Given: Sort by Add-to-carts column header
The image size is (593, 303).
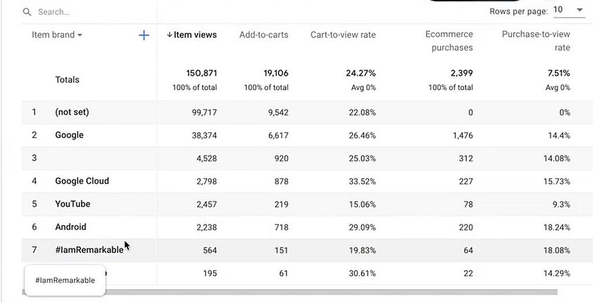Looking at the screenshot, I should tap(263, 35).
